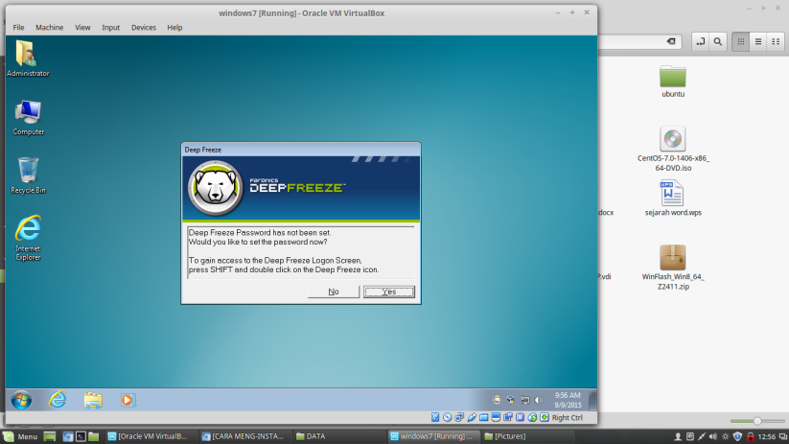Switch file manager to compact view
The image size is (789, 444).
(x=776, y=42)
